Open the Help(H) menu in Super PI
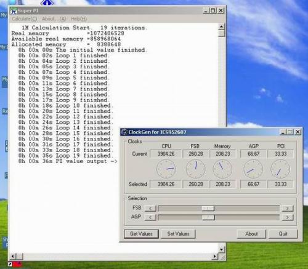This screenshot has width=308, height=269. pos(79,18)
